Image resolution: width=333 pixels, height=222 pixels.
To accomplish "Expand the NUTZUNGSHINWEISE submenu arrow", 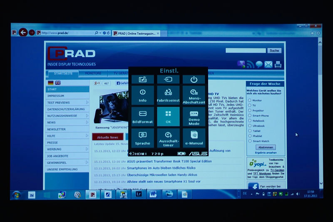I will tap(87, 115).
